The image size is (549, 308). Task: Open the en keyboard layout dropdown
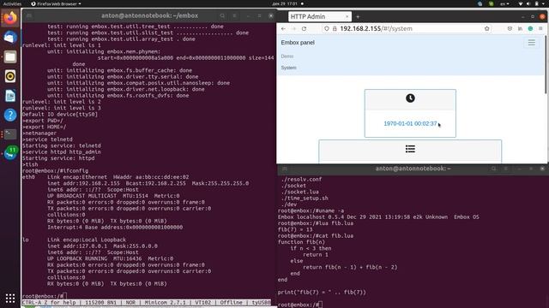[x=504, y=3]
